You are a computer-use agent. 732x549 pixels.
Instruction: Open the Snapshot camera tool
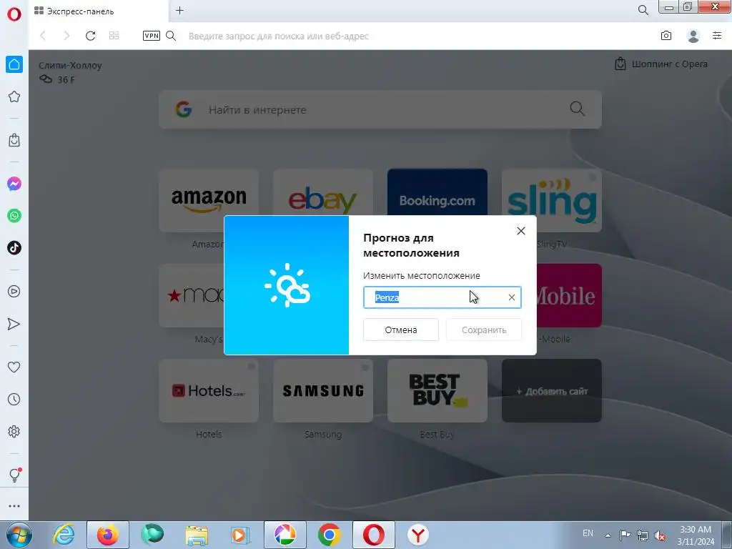coord(666,36)
